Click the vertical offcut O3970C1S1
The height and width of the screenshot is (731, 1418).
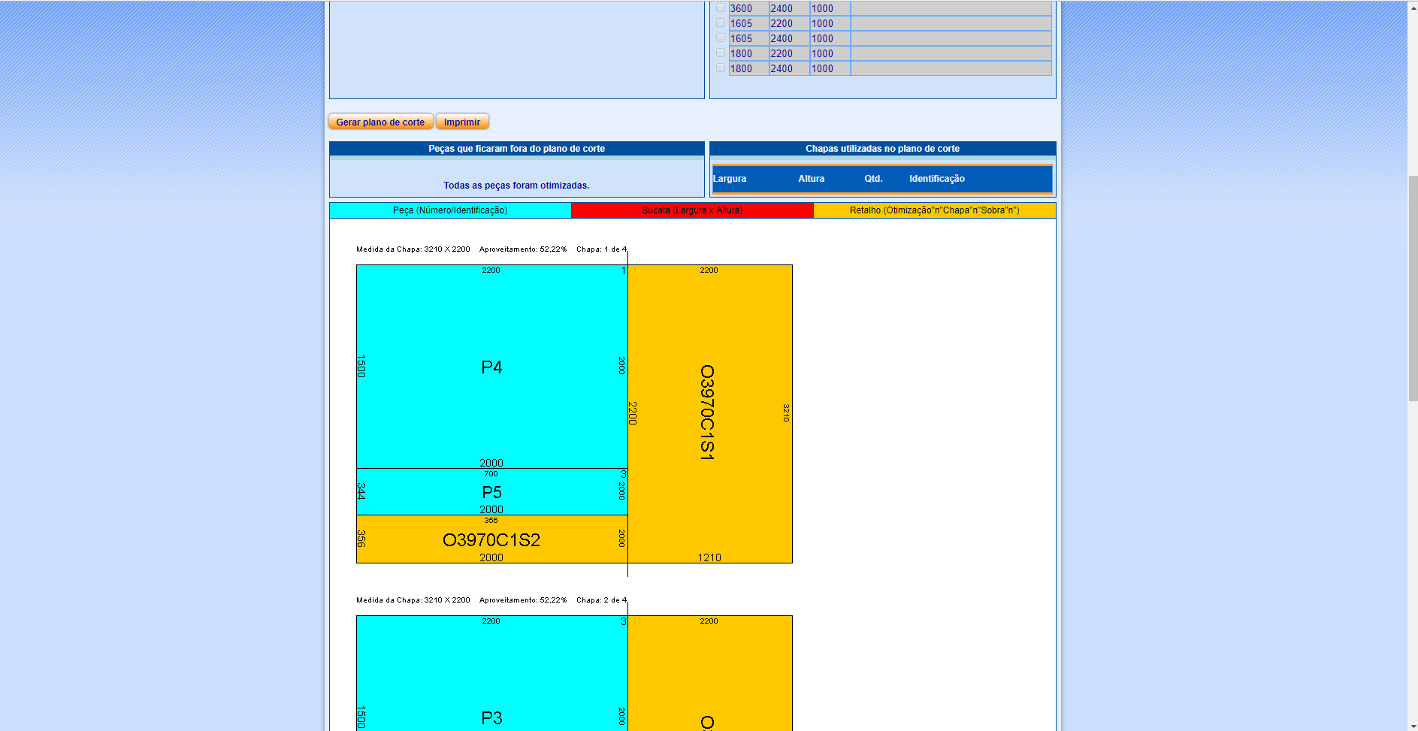point(709,412)
